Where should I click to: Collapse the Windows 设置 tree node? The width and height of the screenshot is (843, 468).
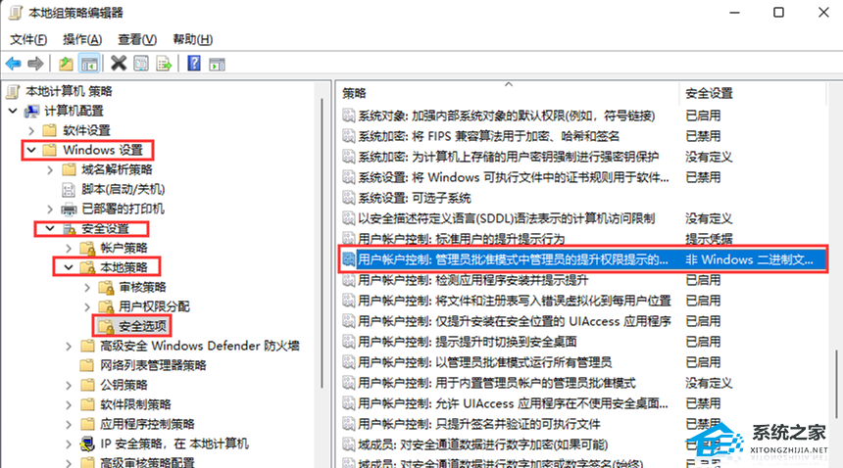point(31,151)
